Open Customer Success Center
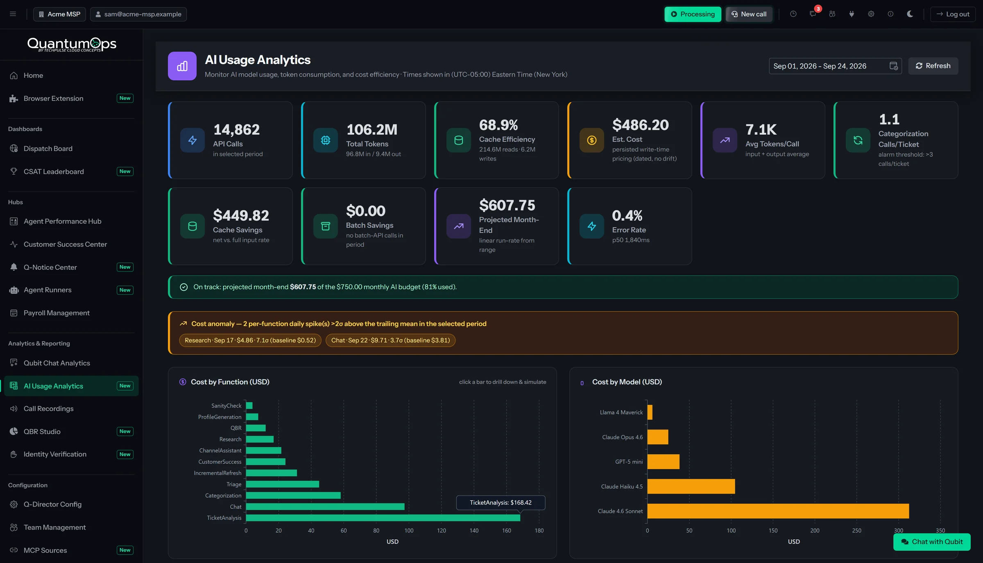The width and height of the screenshot is (983, 563). pos(71,244)
